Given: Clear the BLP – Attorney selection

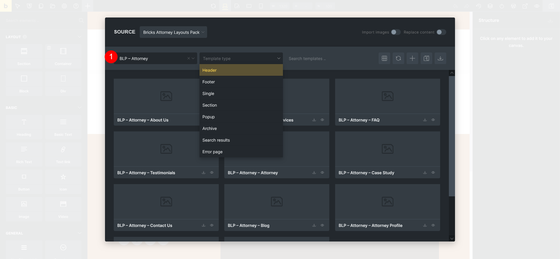Looking at the screenshot, I should (189, 58).
